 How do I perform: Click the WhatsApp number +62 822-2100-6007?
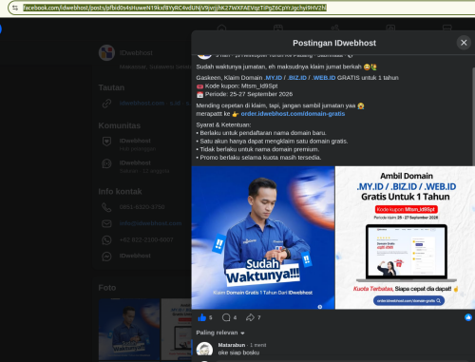pos(146,239)
